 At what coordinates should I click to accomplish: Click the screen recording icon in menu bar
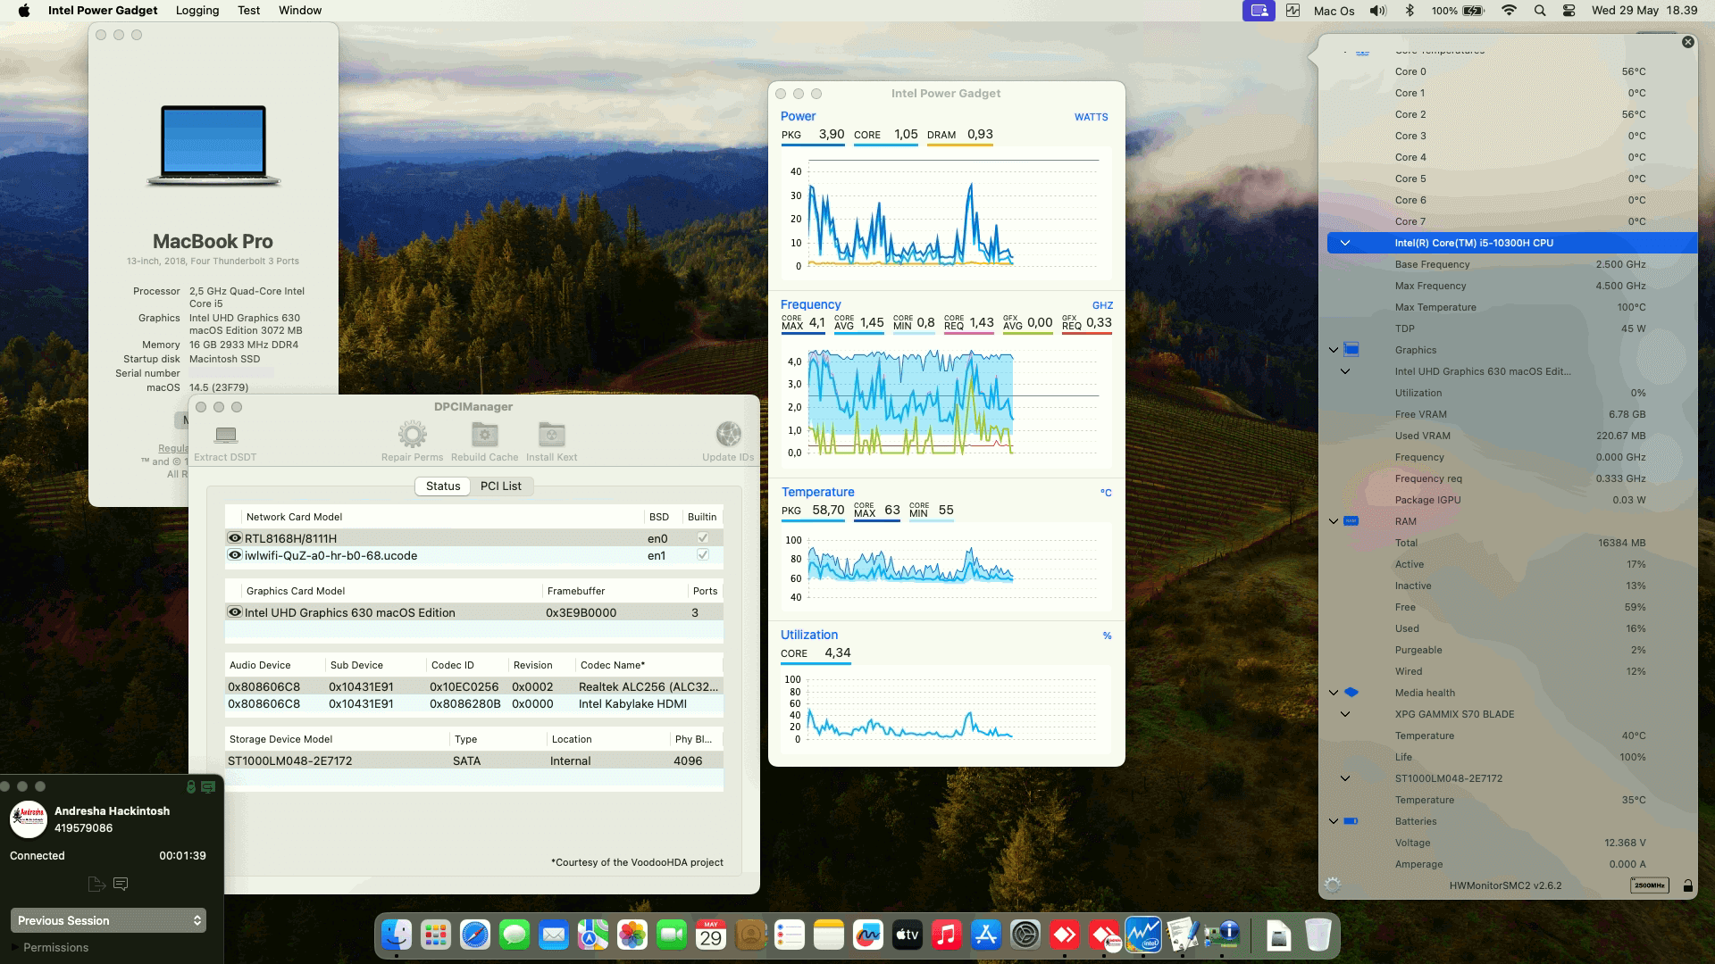[1259, 11]
